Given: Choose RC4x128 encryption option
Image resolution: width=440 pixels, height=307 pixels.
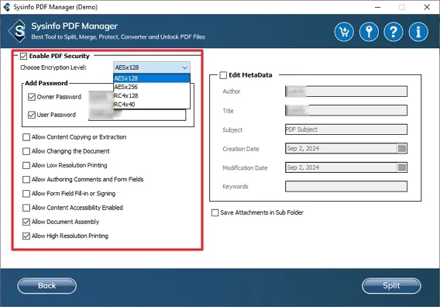Looking at the screenshot, I should tap(152, 95).
